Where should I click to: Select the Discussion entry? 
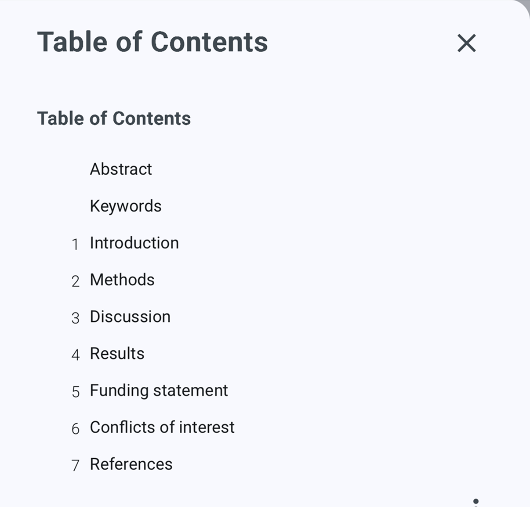click(130, 316)
